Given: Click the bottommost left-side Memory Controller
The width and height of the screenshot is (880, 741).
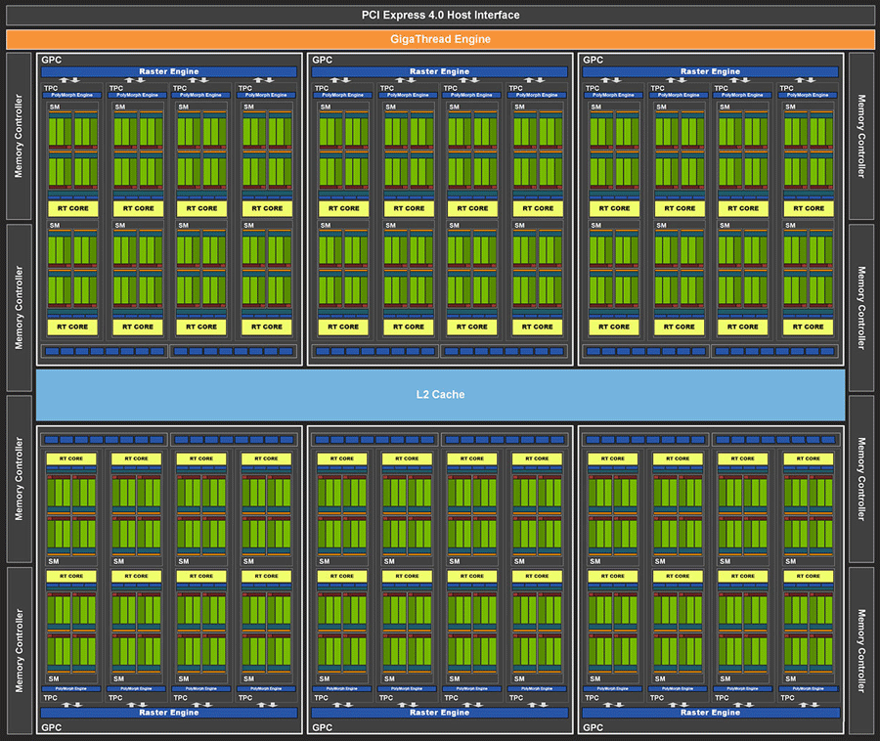Looking at the screenshot, I should (x=19, y=650).
